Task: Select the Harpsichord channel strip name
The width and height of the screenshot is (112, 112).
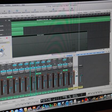Action: coord(27,95)
